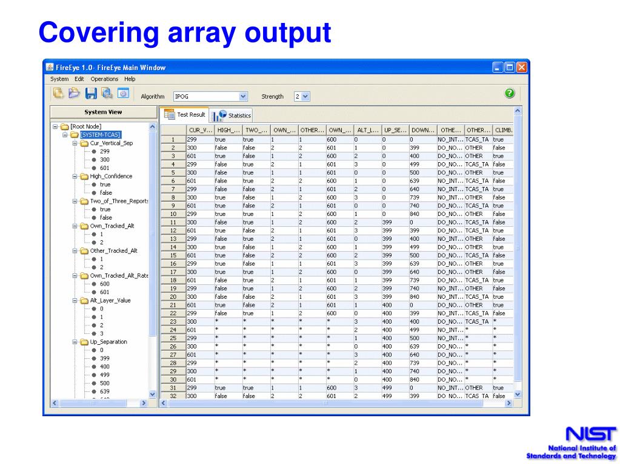Image resolution: width=620 pixels, height=464 pixels.
Task: Click the Root Node folder icon
Action: pyautogui.click(x=64, y=126)
